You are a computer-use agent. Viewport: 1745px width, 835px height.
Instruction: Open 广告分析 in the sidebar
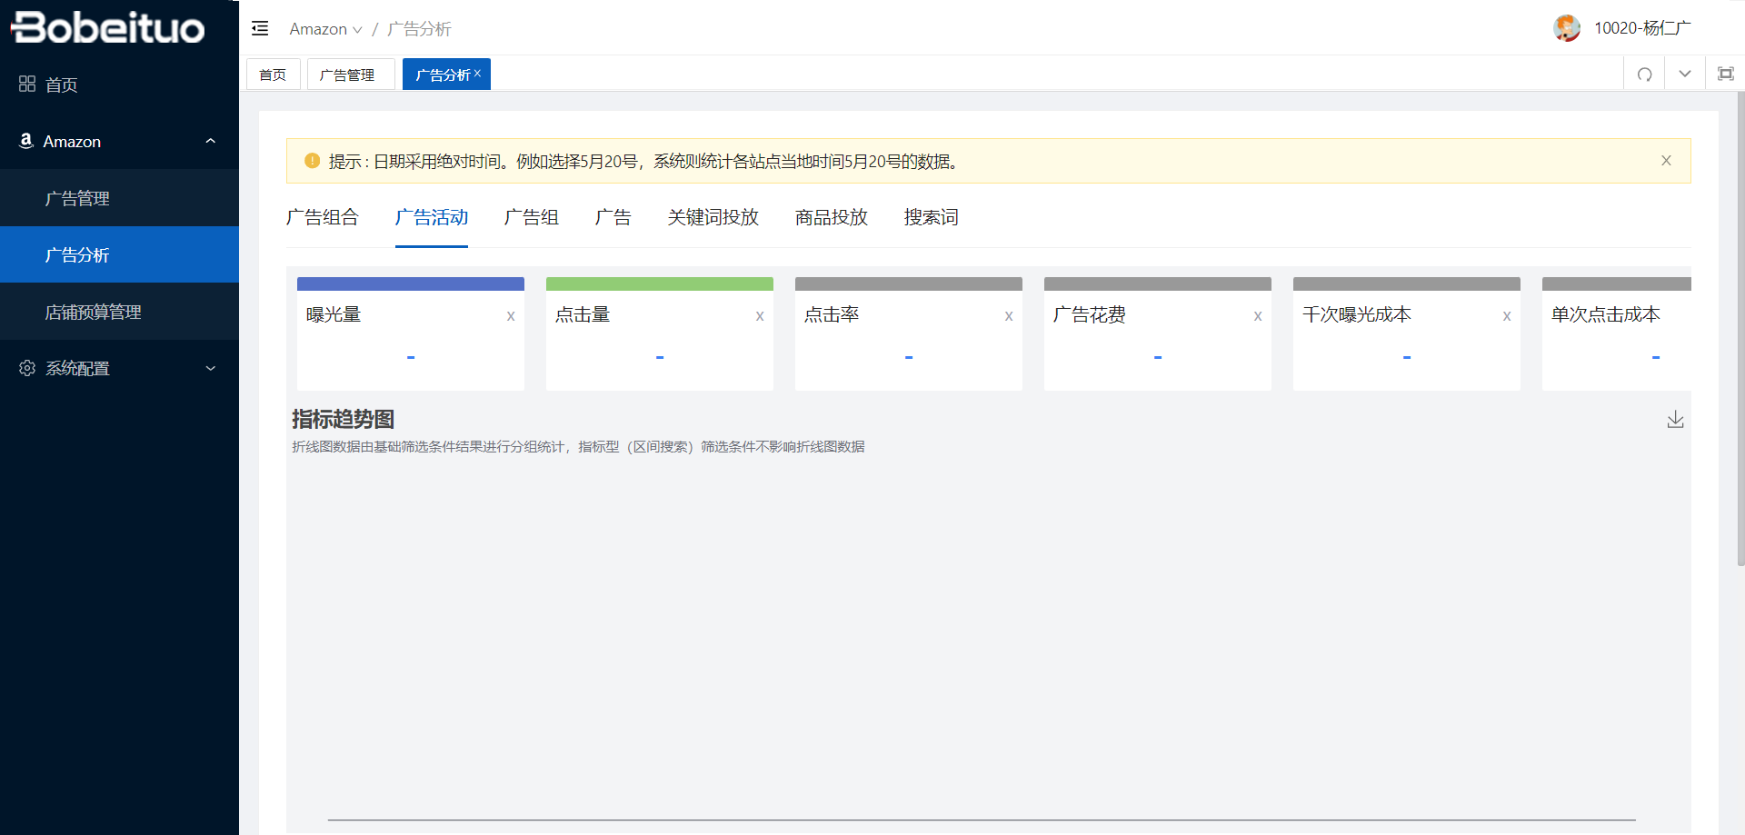coord(119,254)
